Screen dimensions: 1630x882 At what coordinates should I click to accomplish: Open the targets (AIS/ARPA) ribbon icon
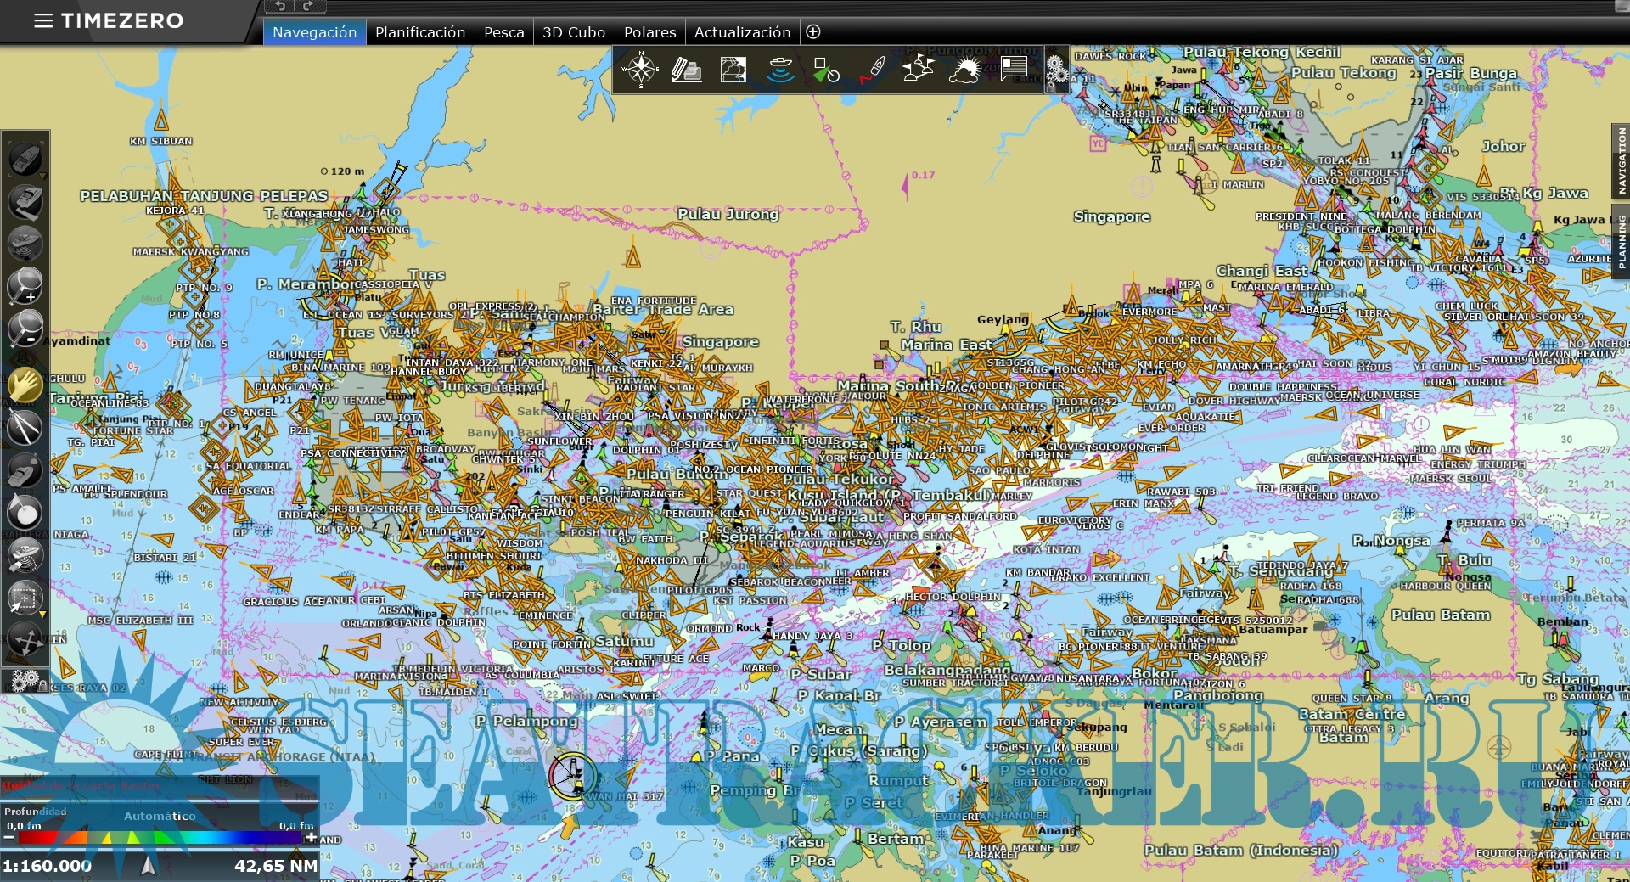click(825, 70)
